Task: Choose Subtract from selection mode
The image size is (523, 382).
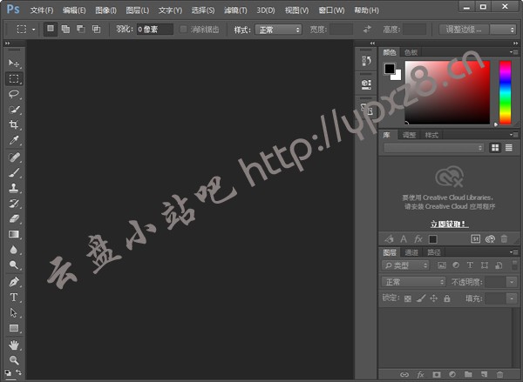Action: coord(81,30)
